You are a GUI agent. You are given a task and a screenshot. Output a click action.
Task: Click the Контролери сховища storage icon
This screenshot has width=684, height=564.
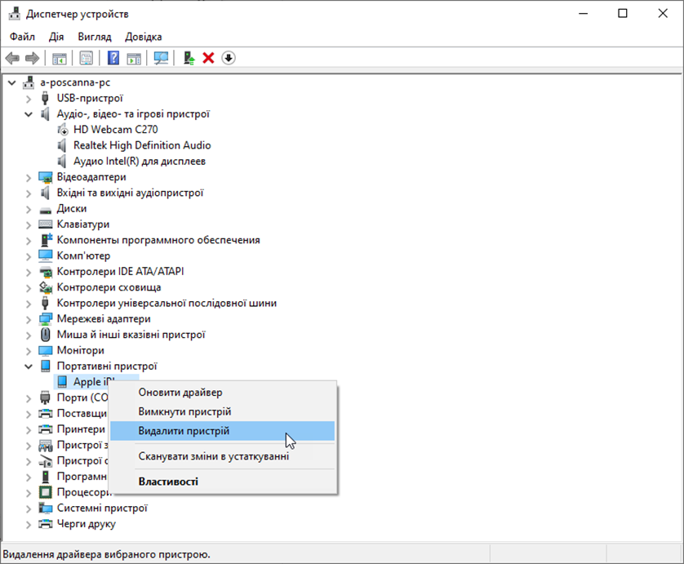[46, 287]
